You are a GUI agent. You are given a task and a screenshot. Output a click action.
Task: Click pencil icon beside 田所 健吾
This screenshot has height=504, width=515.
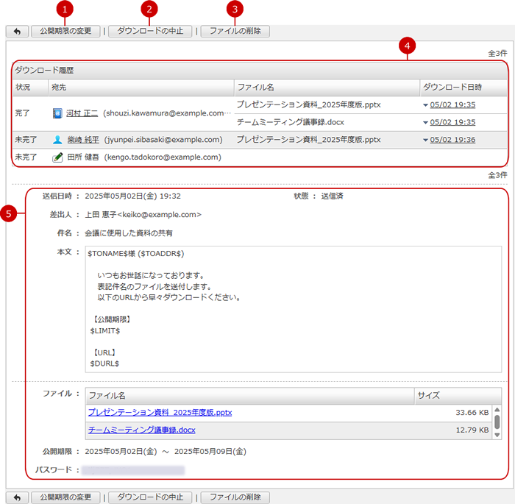57,157
